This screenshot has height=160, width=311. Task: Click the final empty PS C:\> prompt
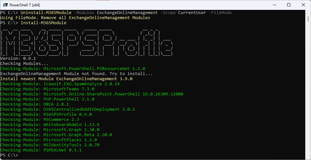point(9,155)
